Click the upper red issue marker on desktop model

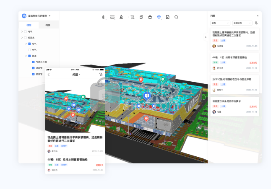pyautogui.click(x=141, y=80)
